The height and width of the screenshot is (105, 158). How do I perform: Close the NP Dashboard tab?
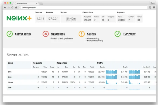tap(37, 4)
